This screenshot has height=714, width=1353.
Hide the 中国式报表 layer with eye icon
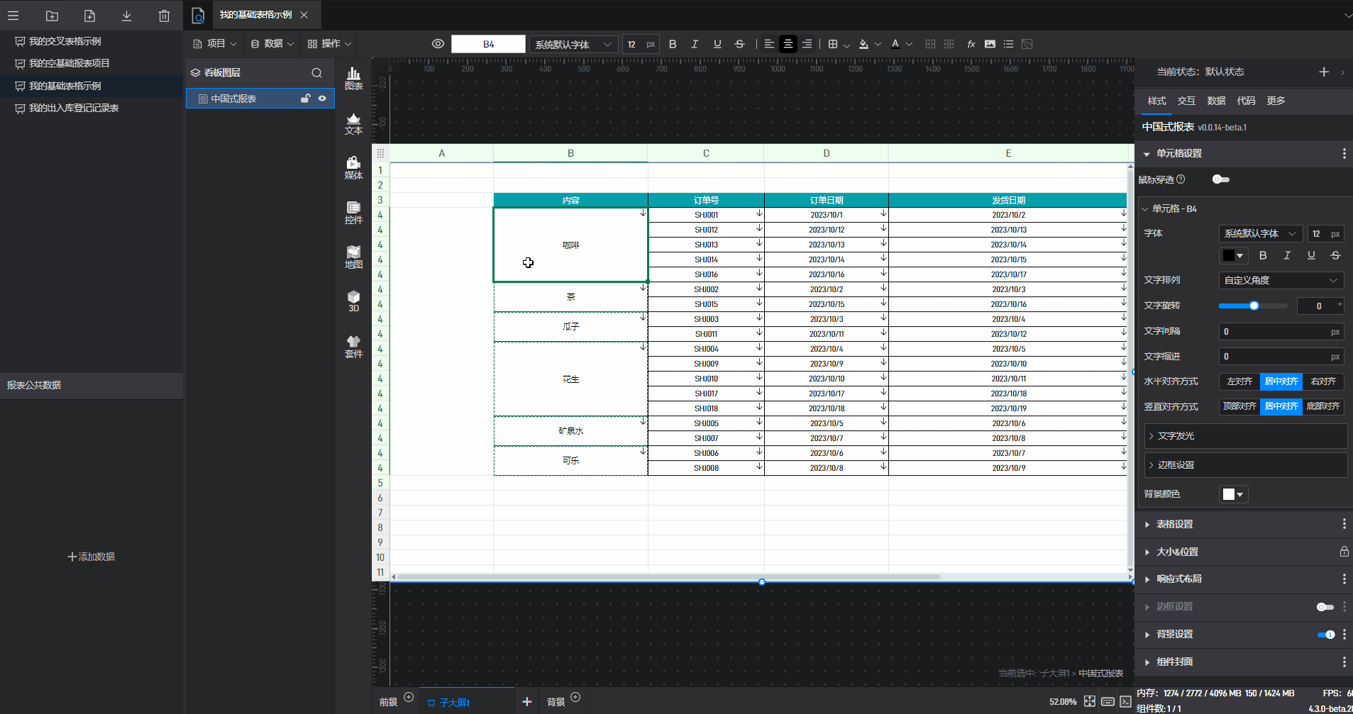[x=322, y=99]
